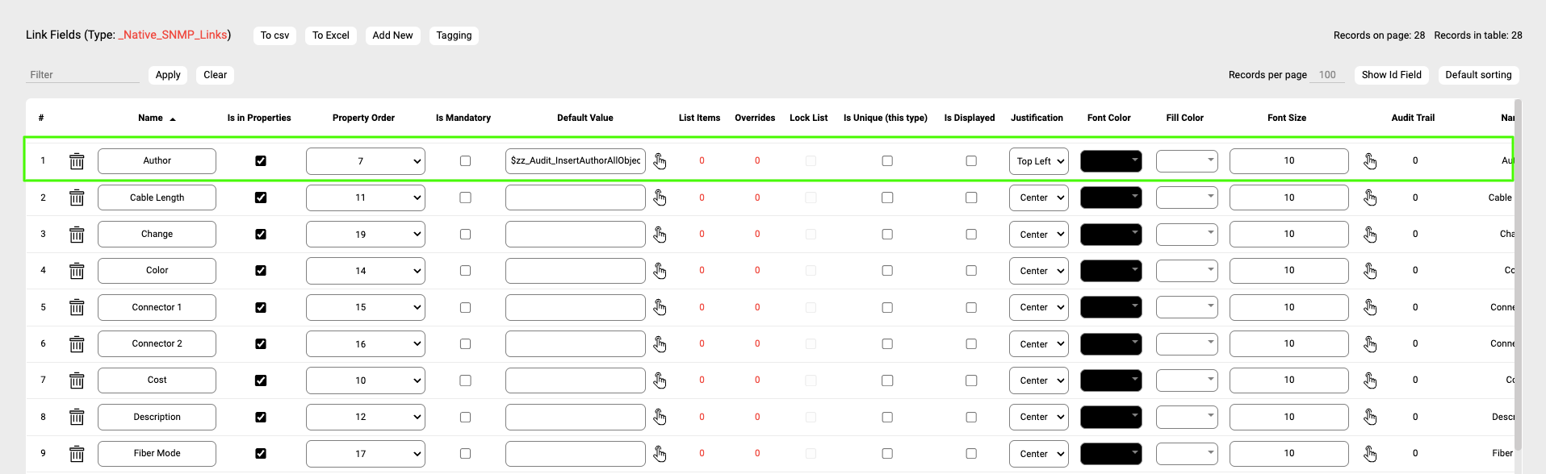This screenshot has height=474, width=1546.
Task: Click hand icon after Author font size
Action: pyautogui.click(x=1370, y=161)
